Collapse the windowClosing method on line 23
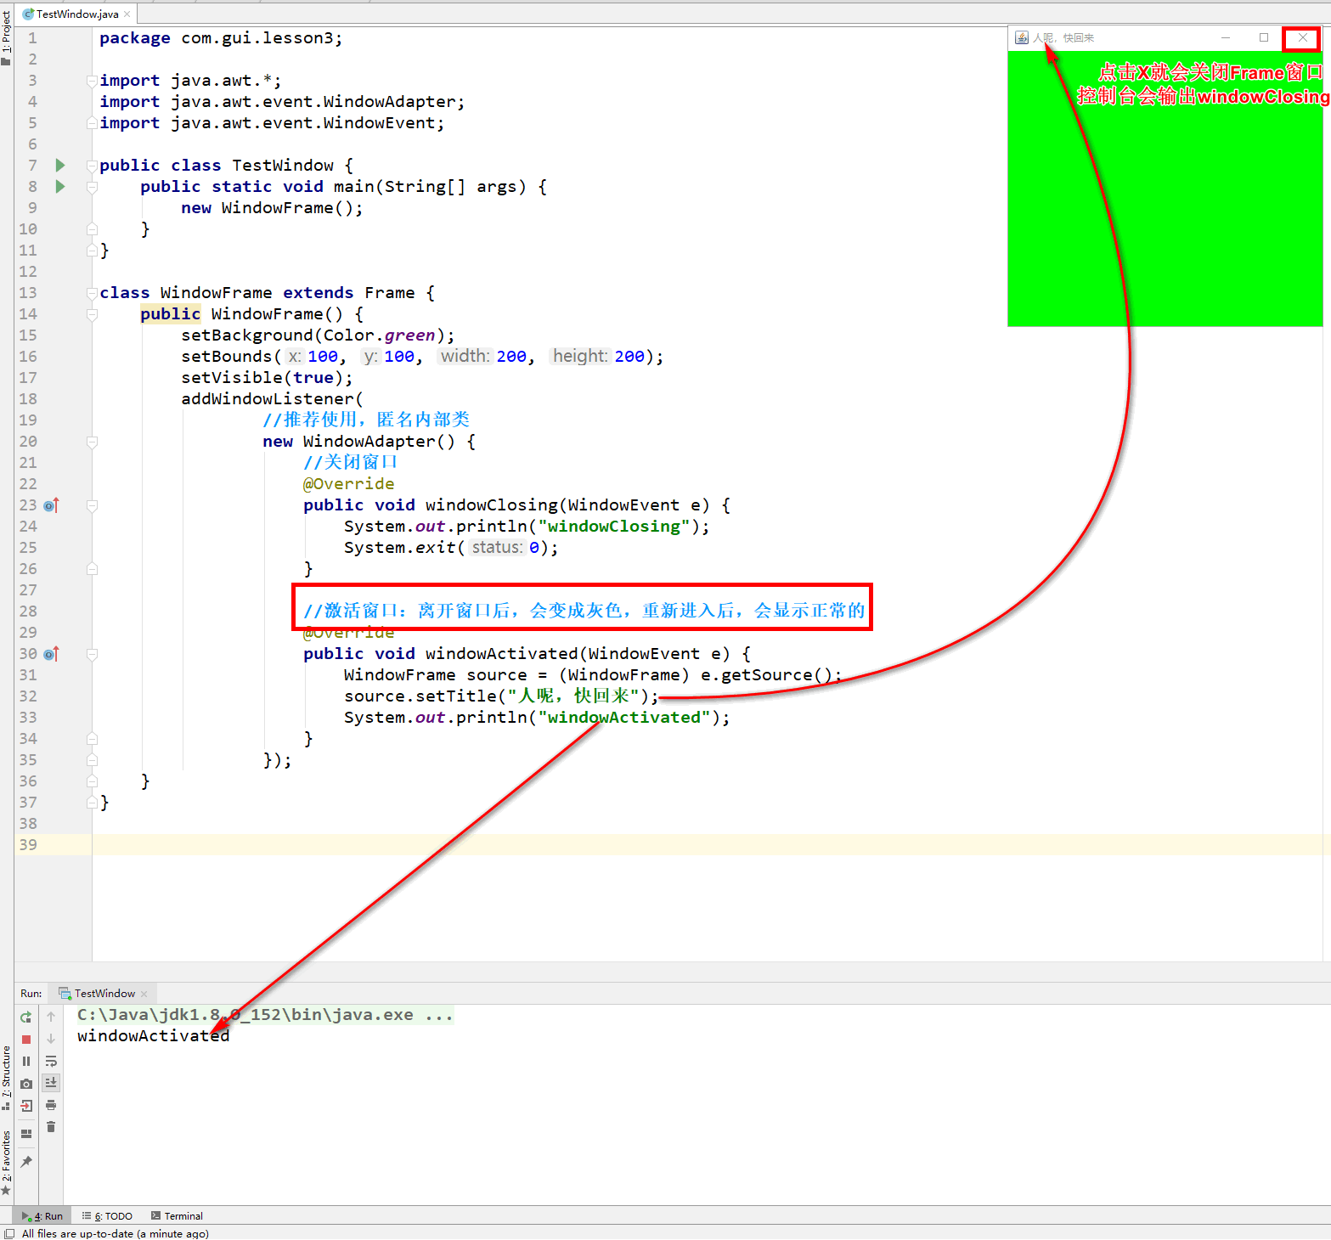This screenshot has height=1240, width=1331. click(x=92, y=505)
